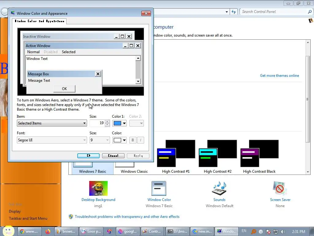Click preview scrollbar down arrow
The height and width of the screenshot is (236, 314).
coord(138,81)
